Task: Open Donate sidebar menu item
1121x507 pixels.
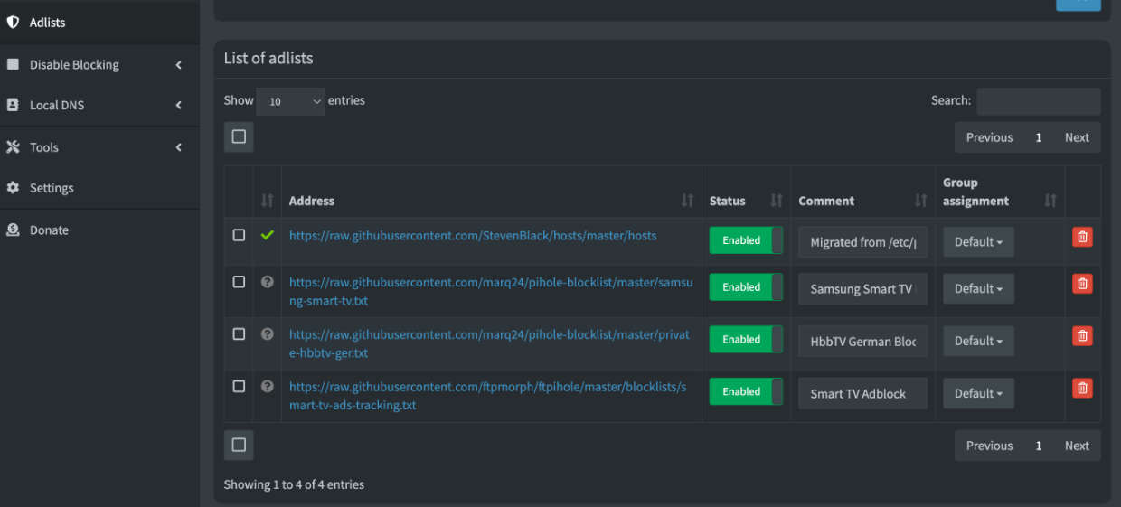Action: (x=99, y=230)
